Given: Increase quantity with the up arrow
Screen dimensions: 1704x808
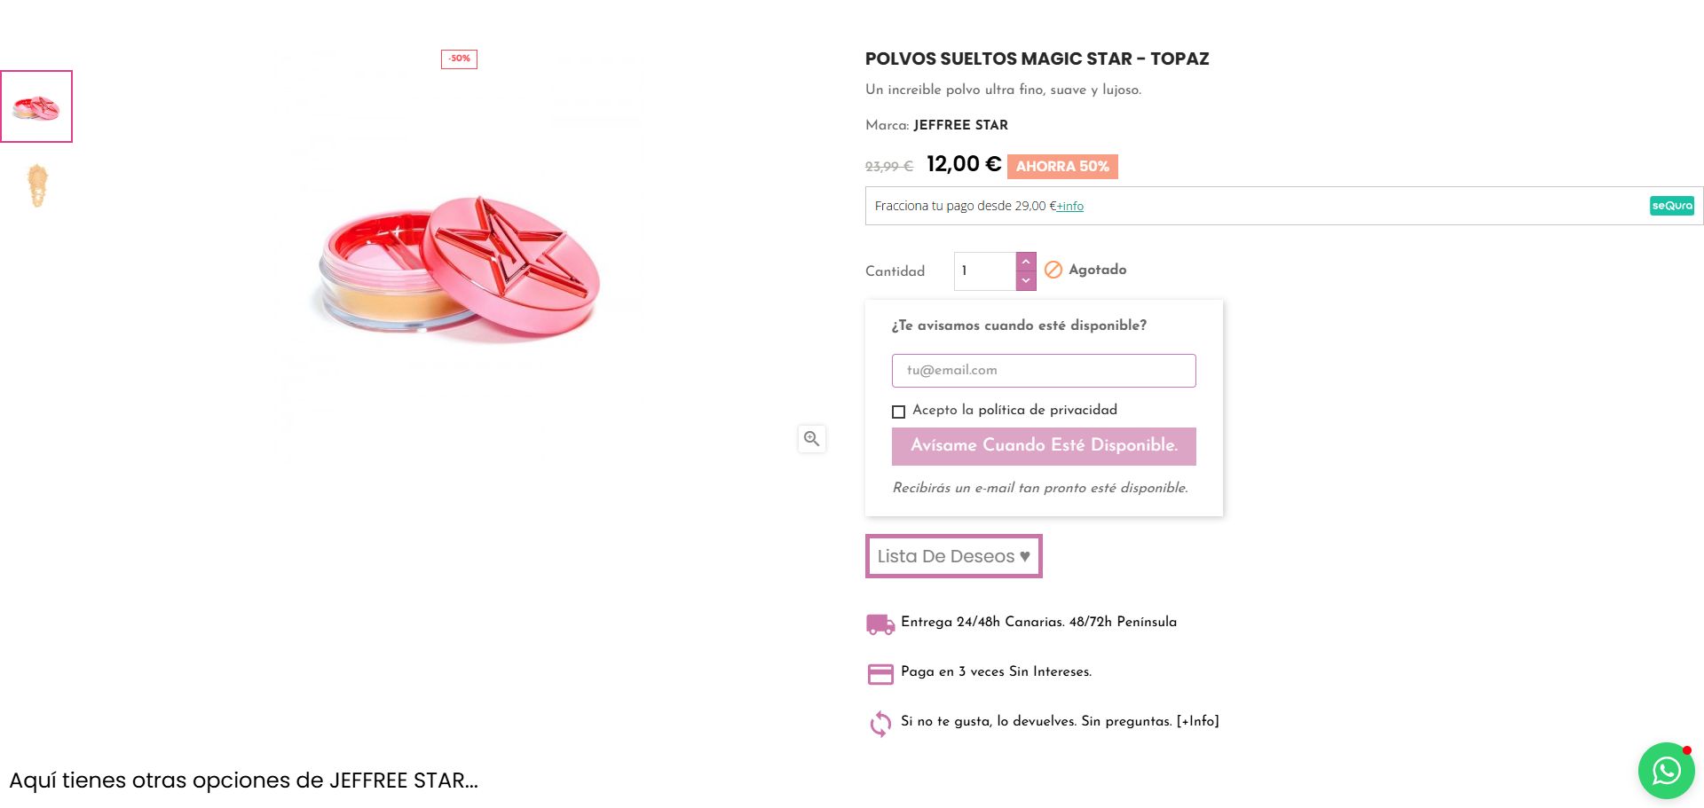Looking at the screenshot, I should point(1026,262).
